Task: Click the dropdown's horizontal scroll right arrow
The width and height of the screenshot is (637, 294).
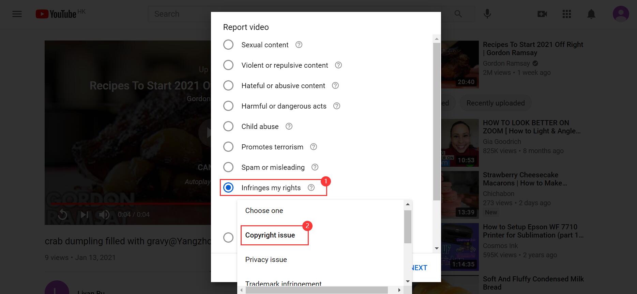Action: pos(399,290)
